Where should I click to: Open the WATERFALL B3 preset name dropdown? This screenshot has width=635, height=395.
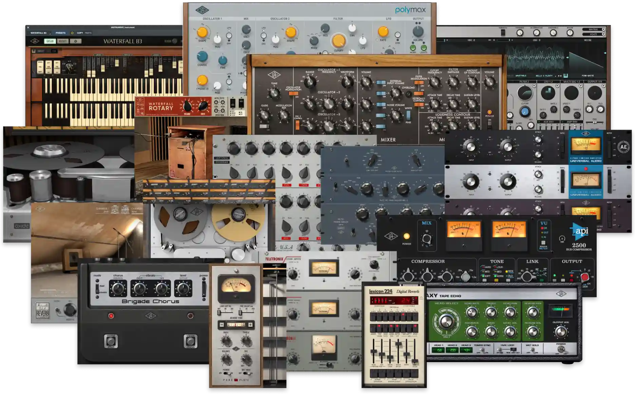pyautogui.click(x=40, y=33)
